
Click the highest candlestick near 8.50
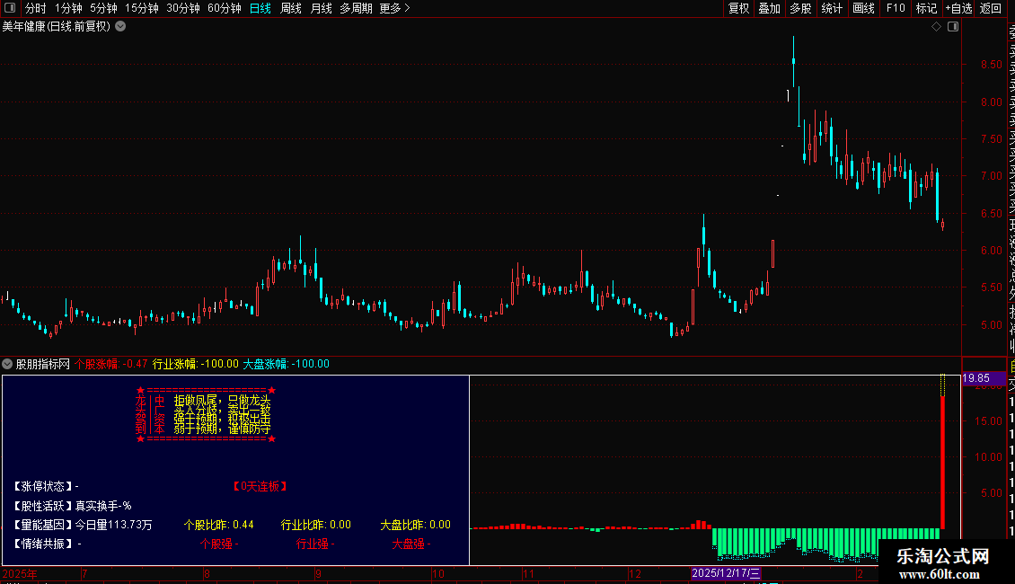point(794,62)
